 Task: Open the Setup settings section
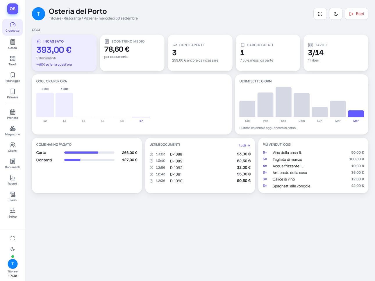[12, 213]
